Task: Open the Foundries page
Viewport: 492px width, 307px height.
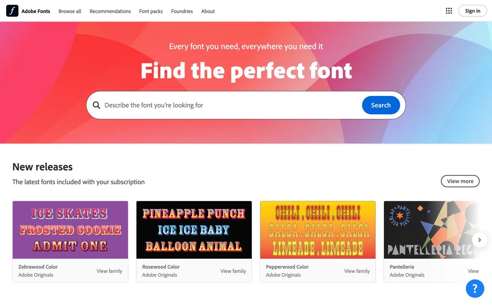Action: point(182,11)
